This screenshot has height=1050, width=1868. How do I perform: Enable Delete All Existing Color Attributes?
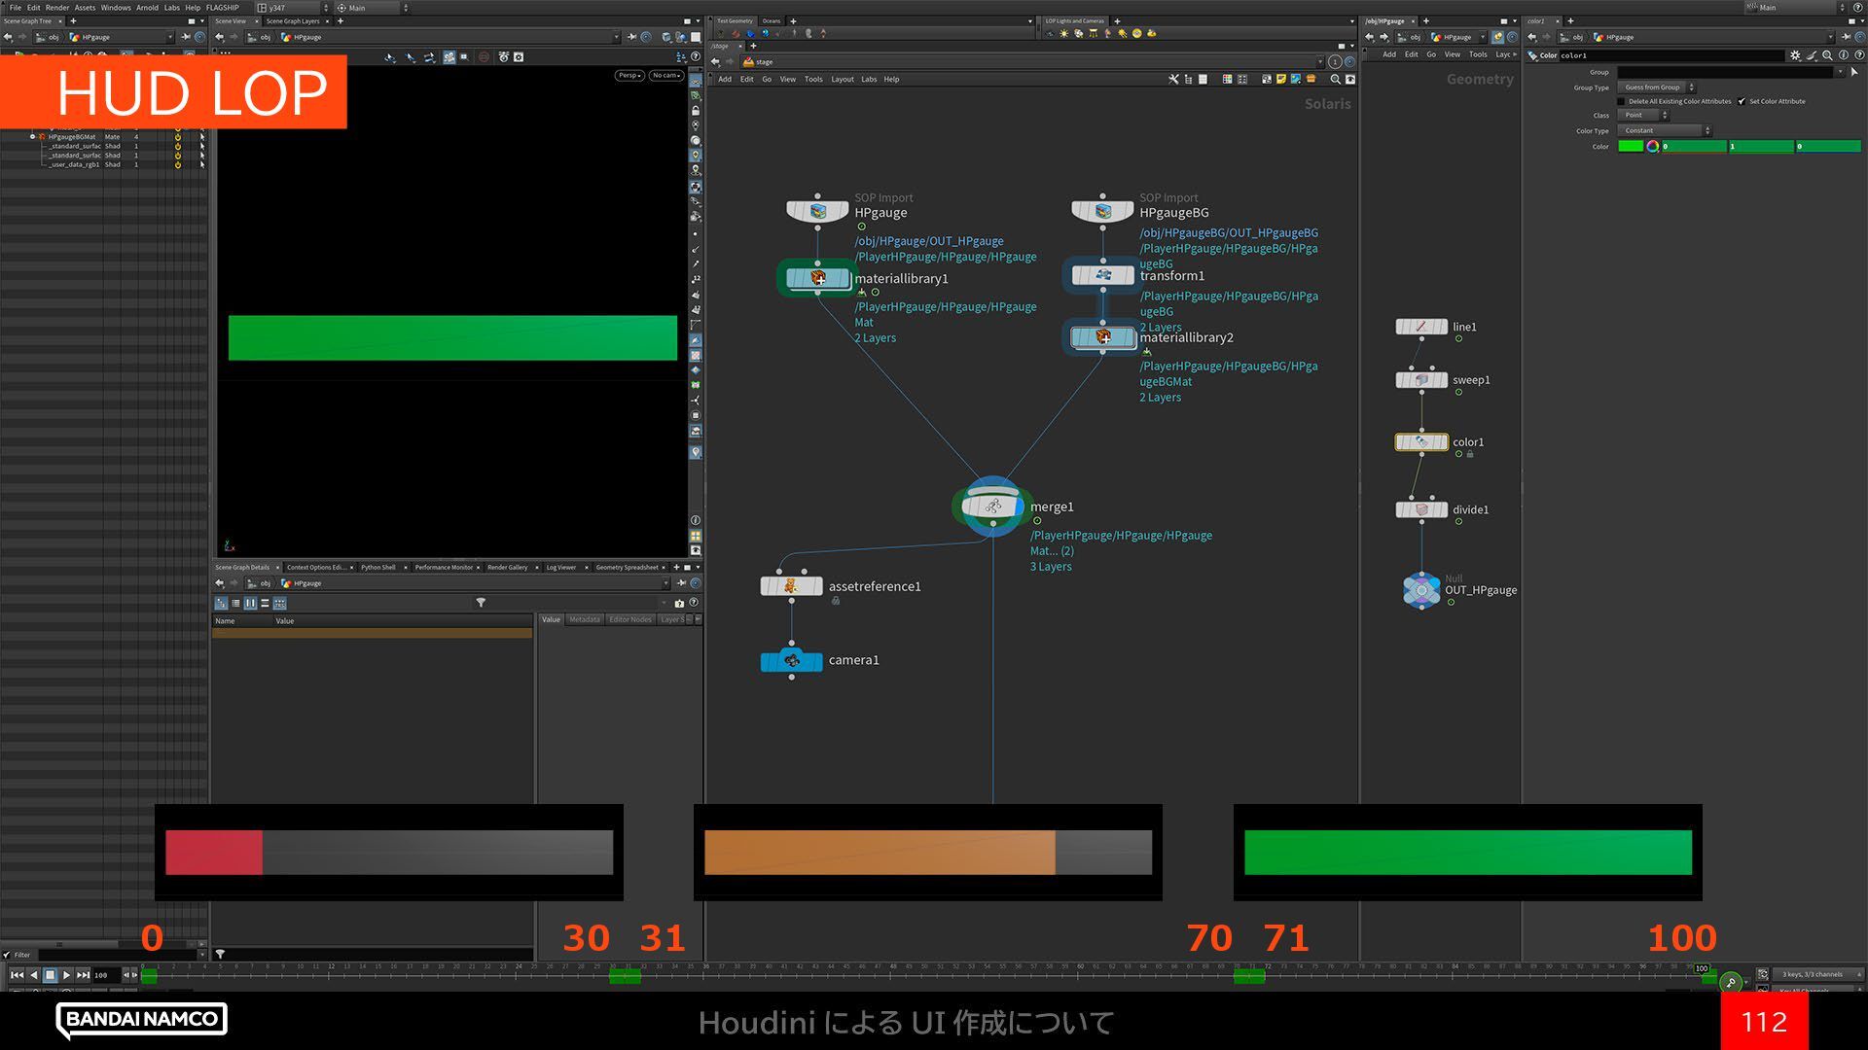point(1622,101)
